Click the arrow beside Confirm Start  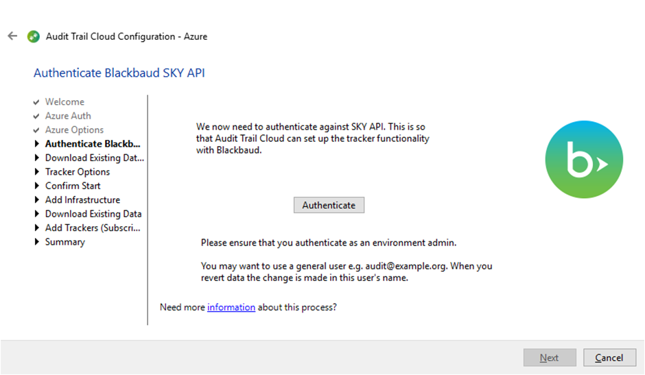(x=36, y=186)
